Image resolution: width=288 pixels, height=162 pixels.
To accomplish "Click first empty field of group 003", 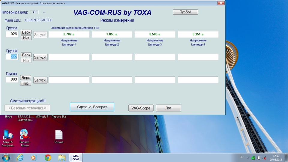I will [69, 80].
